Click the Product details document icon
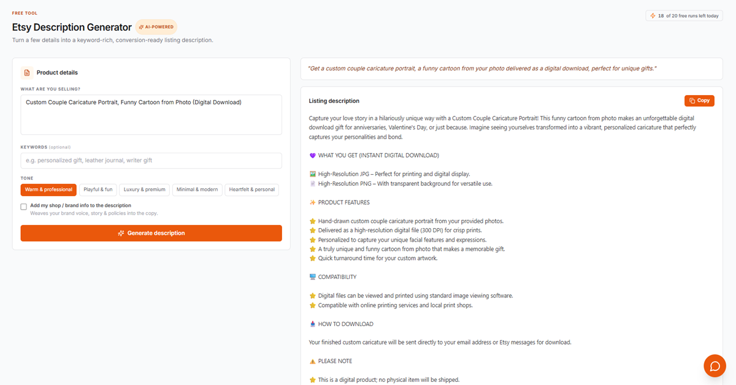 (27, 72)
